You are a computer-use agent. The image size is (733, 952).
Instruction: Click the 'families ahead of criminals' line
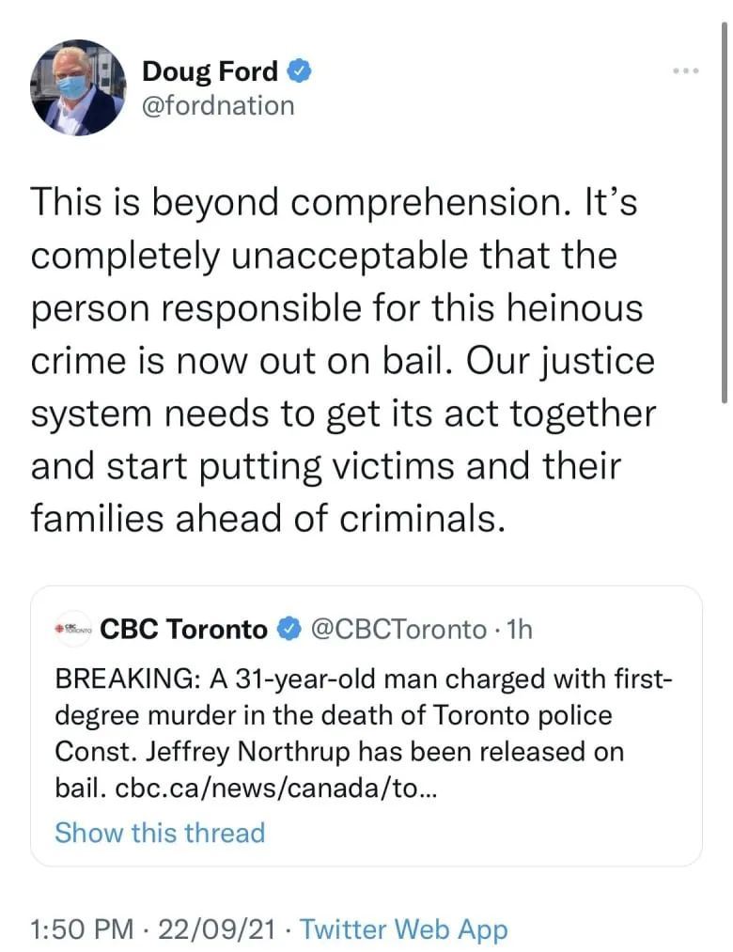[268, 518]
